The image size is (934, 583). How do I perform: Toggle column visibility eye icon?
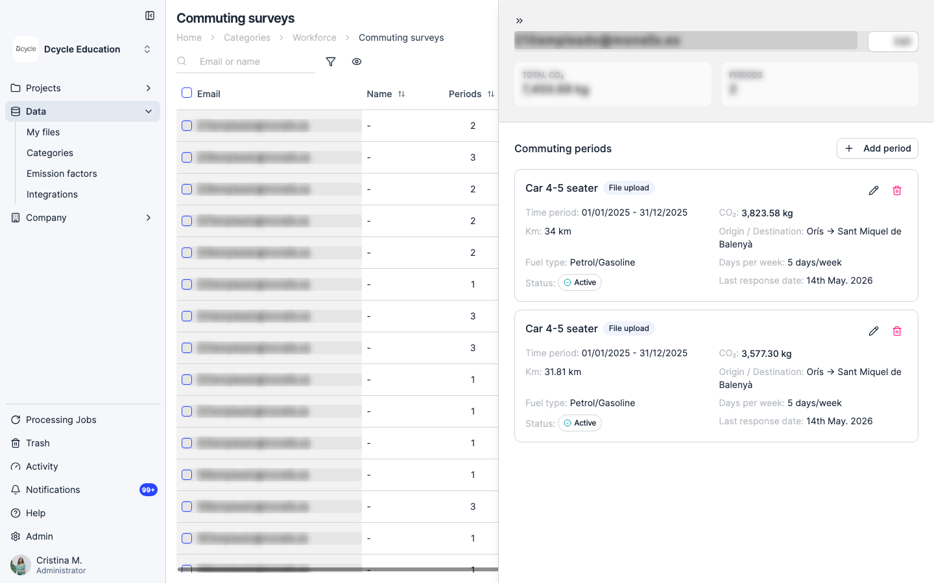[x=357, y=62]
